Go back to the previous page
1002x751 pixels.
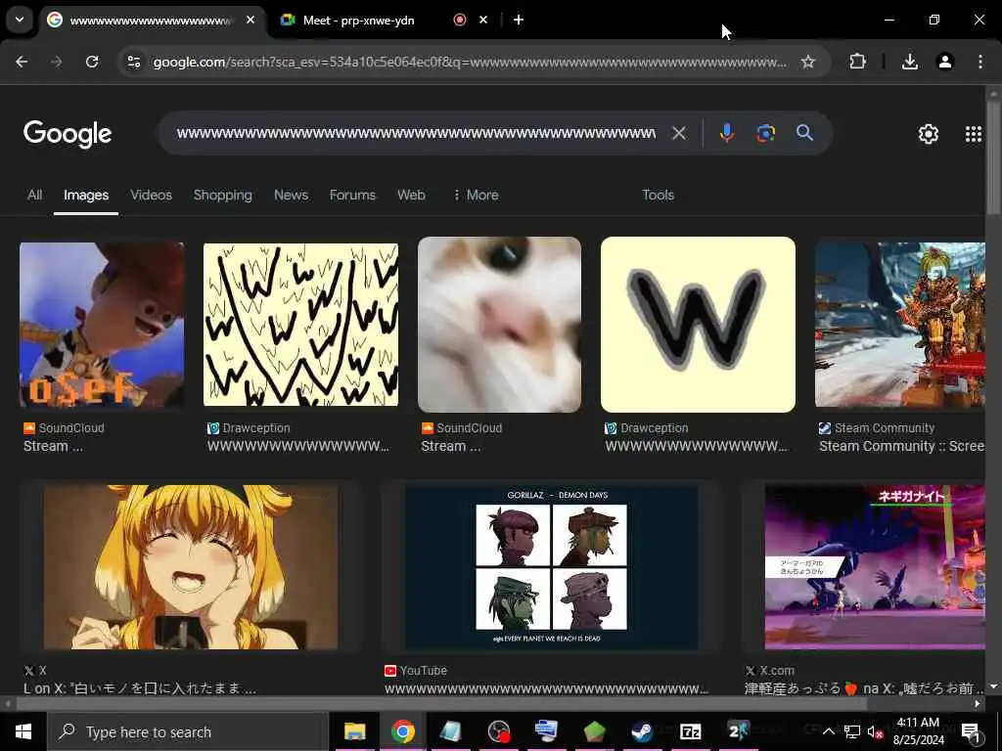click(x=22, y=62)
